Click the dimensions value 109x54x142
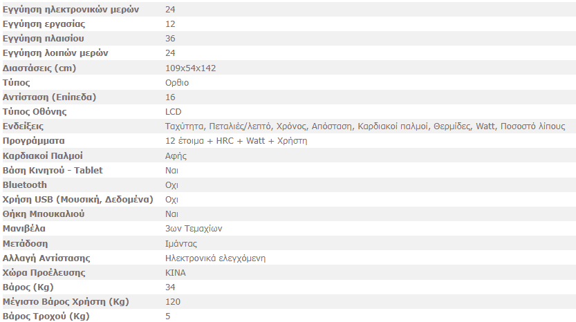Screen dimensions: 576x322 [x=190, y=68]
